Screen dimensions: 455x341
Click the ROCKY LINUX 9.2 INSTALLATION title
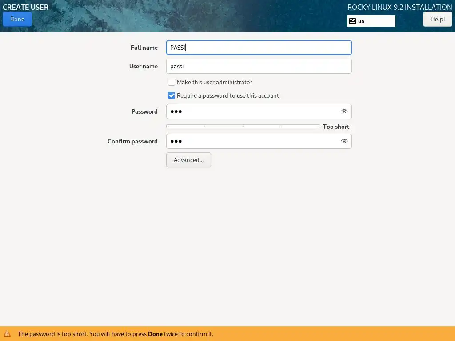[x=399, y=7]
